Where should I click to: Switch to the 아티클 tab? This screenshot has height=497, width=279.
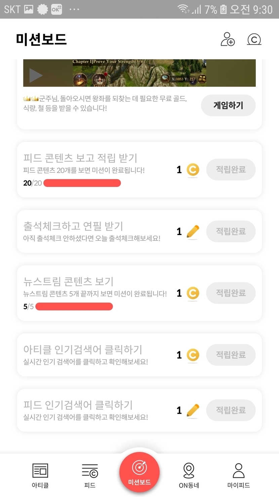coord(40,475)
